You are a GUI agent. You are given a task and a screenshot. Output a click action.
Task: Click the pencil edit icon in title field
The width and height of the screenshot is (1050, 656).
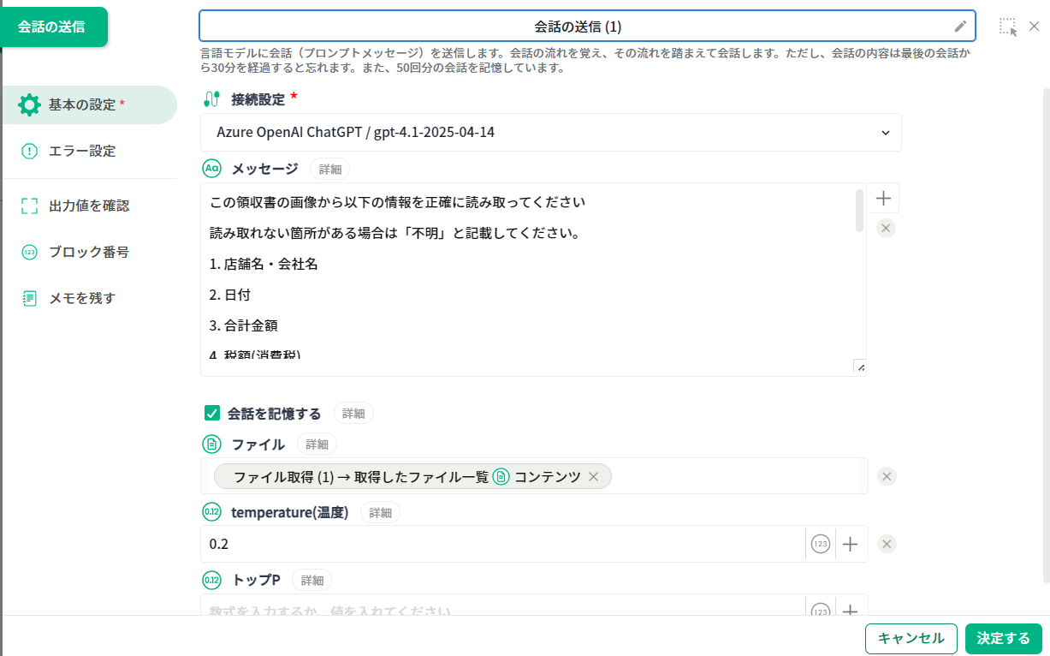[x=960, y=27]
